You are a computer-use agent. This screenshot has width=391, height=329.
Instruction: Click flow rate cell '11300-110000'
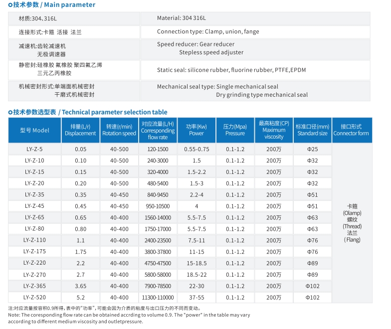pos(158,298)
